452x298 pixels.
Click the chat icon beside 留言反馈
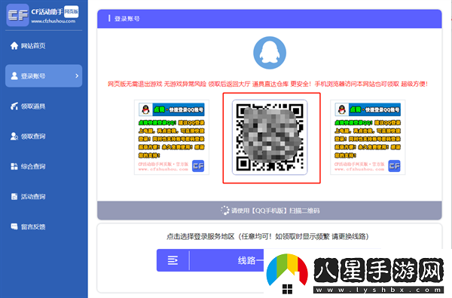tap(14, 226)
